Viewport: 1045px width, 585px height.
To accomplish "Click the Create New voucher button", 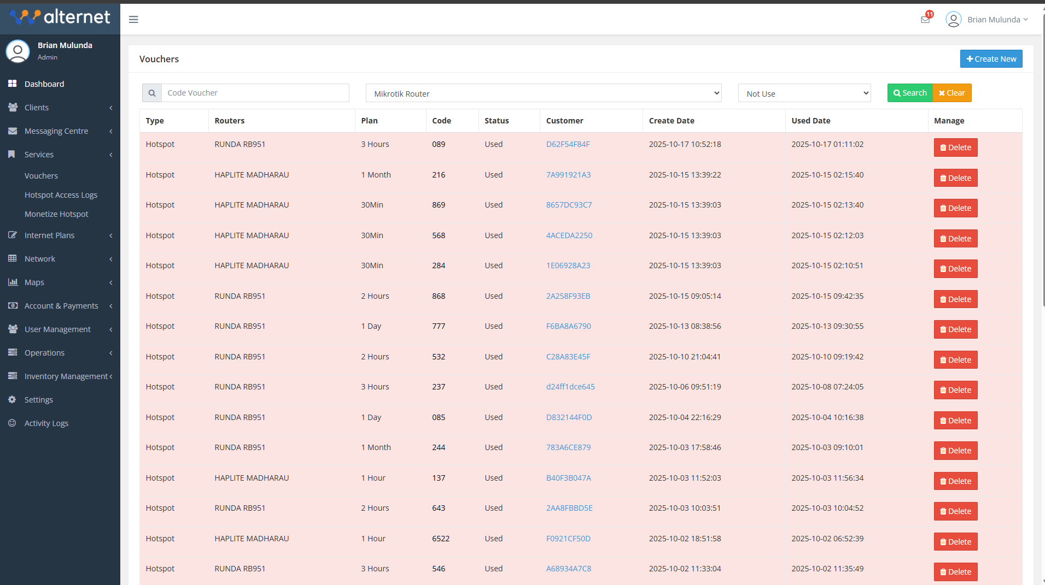I will [x=991, y=59].
